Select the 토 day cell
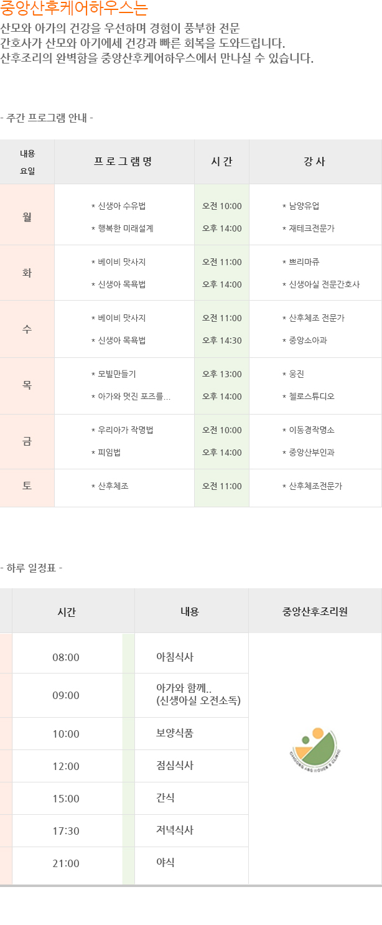The height and width of the screenshot is (925, 382). (x=27, y=486)
